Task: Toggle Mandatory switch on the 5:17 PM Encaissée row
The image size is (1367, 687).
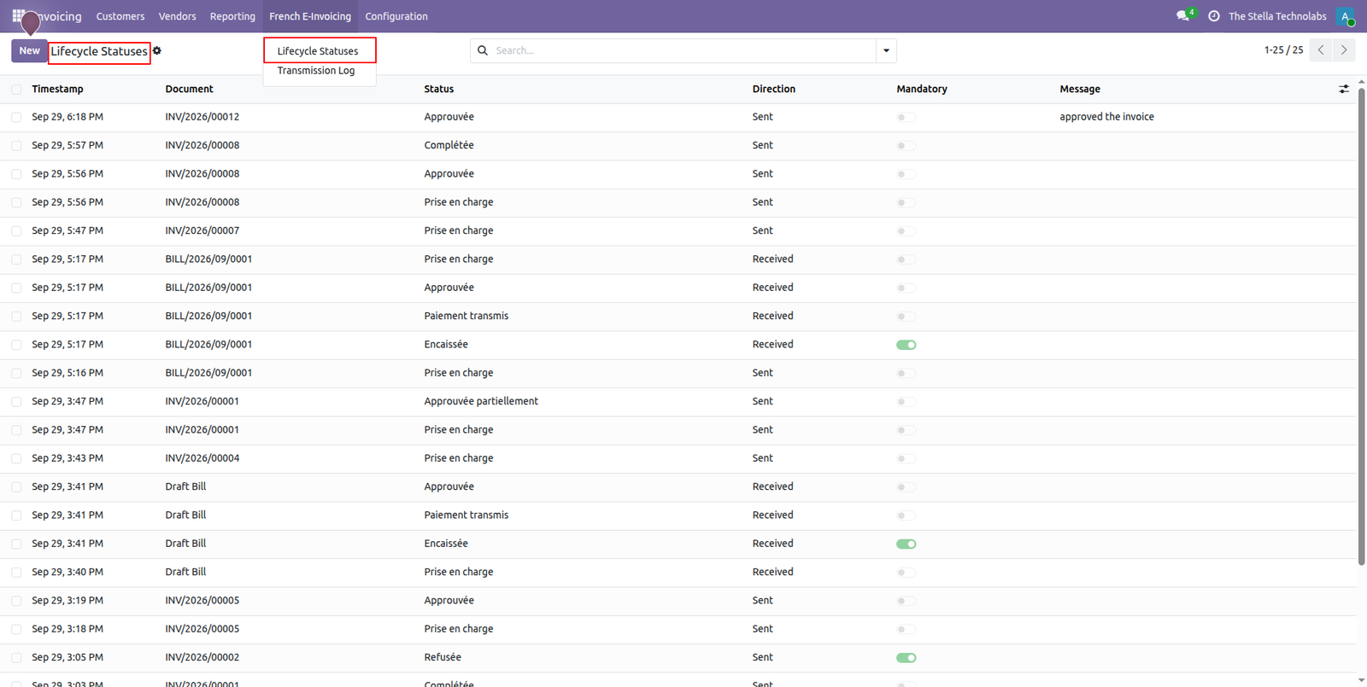Action: [x=906, y=345]
